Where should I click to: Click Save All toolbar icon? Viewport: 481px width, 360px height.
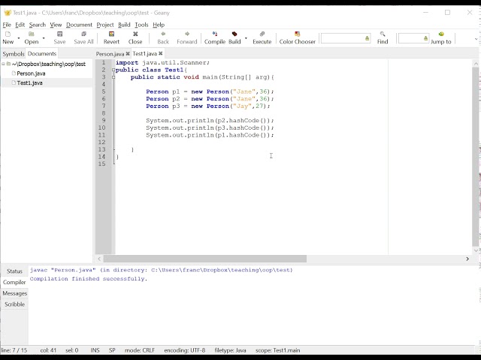point(83,37)
